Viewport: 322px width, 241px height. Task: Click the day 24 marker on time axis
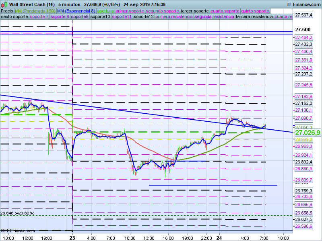(219, 237)
